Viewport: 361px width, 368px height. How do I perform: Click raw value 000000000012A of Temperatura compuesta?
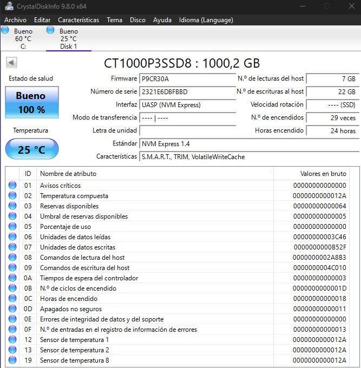[319, 196]
